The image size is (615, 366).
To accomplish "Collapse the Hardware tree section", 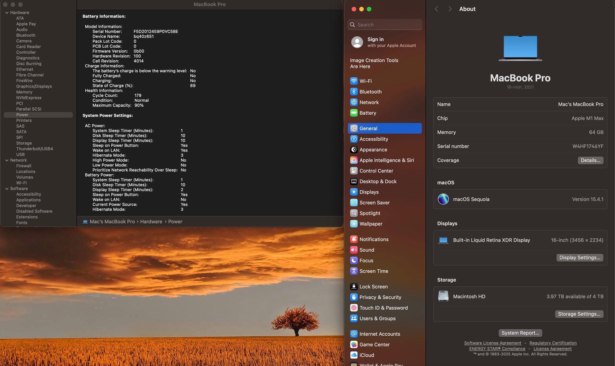I will (7, 13).
